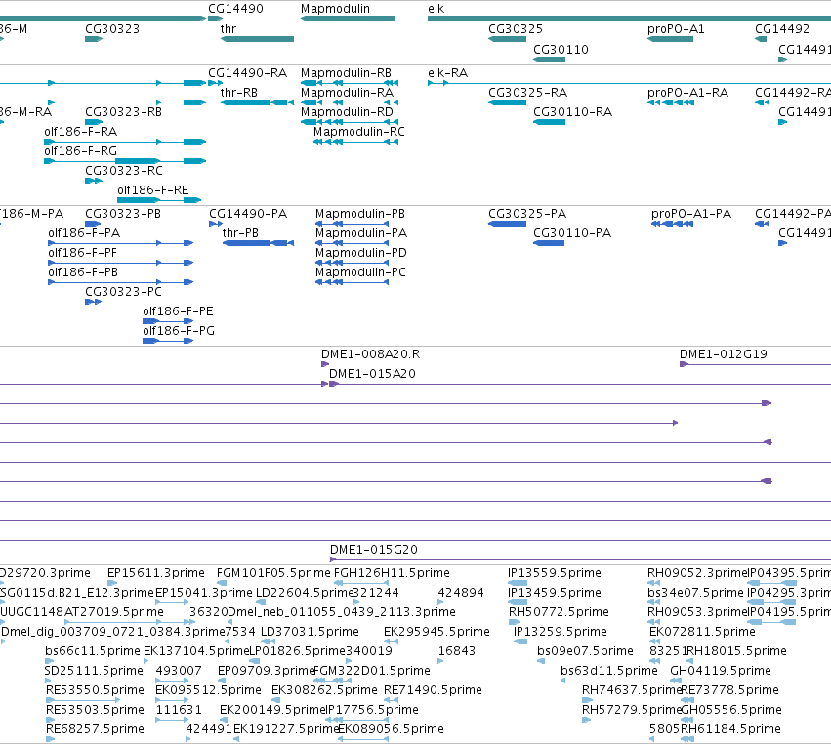Click EST EK295945.5prime
Image resolution: width=831 pixels, height=744 pixels.
pyautogui.click(x=436, y=632)
